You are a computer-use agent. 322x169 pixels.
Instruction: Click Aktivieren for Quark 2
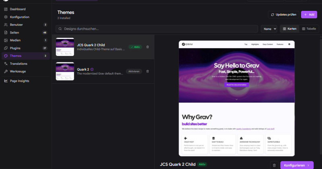point(134,72)
